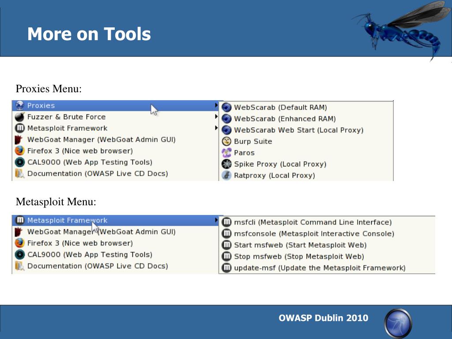452x339 pixels.
Task: Launch WebScarab (Enhanced RAM)
Action: coord(306,118)
